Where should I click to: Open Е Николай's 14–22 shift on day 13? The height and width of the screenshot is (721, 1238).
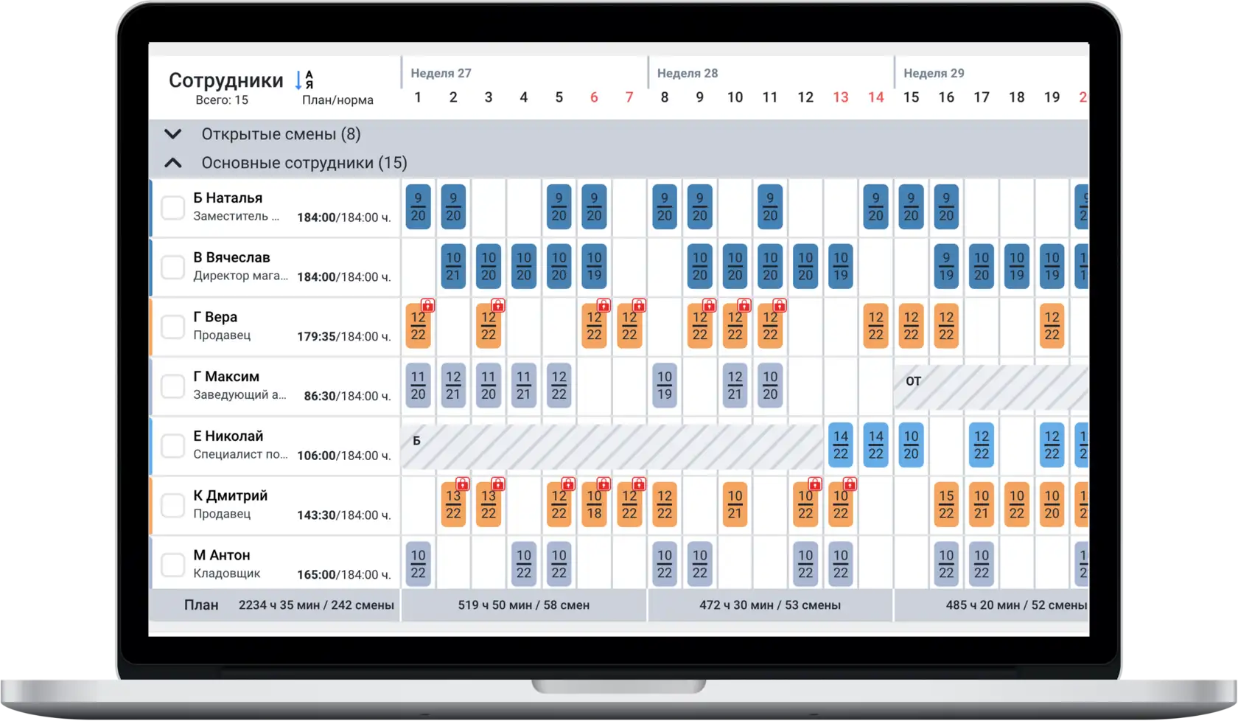[x=841, y=445]
